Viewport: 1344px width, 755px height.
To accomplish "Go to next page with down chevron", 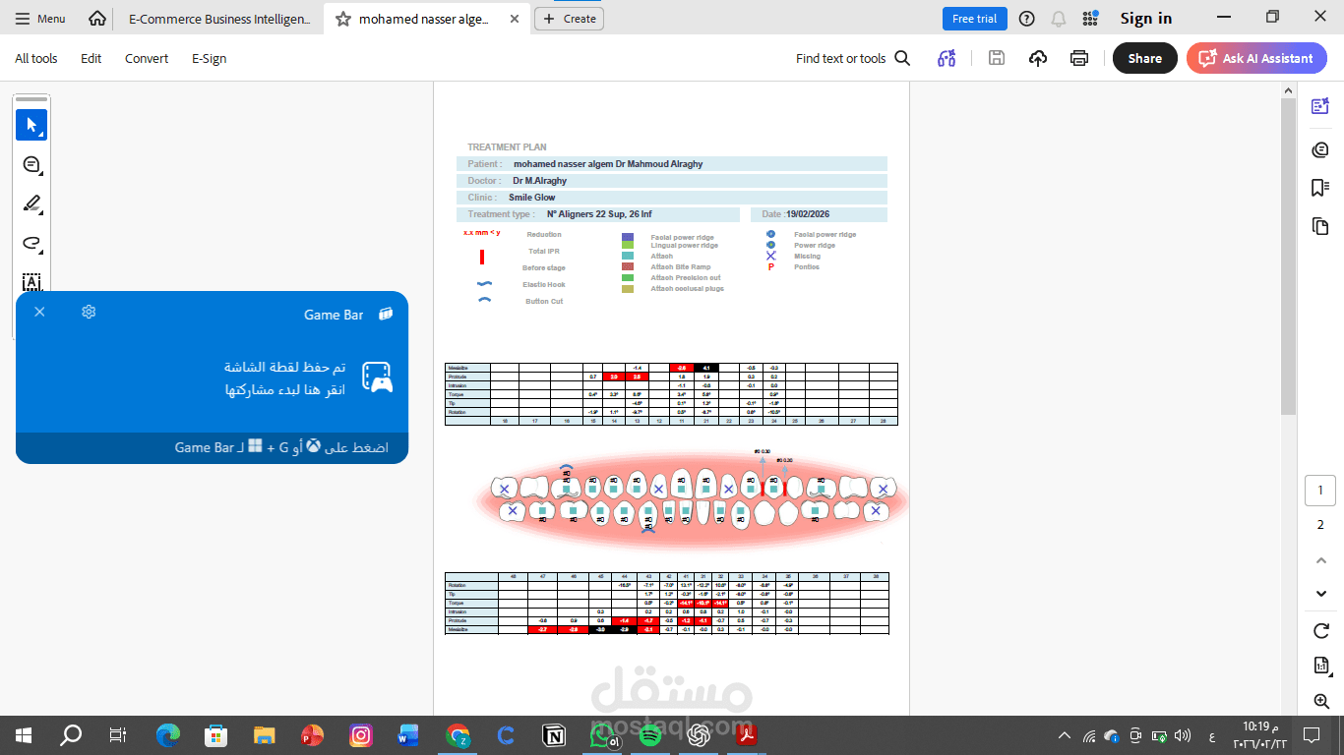I will 1320,593.
